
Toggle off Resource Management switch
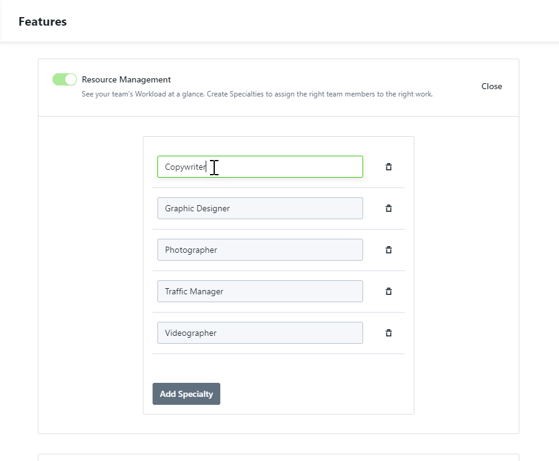pos(65,79)
